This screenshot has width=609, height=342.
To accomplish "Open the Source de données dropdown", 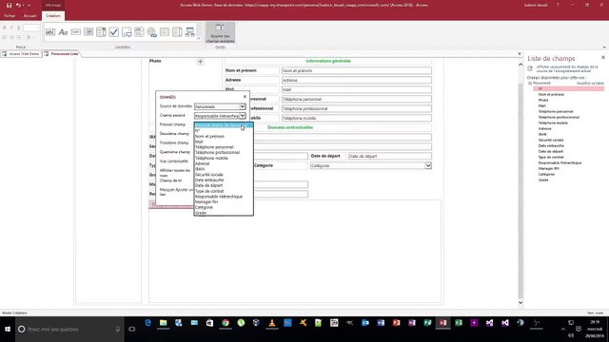I will pos(242,106).
